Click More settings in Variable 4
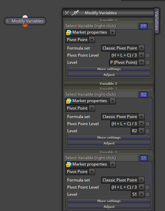Screen dimensions: 165x211 pyautogui.click(x=109, y=201)
